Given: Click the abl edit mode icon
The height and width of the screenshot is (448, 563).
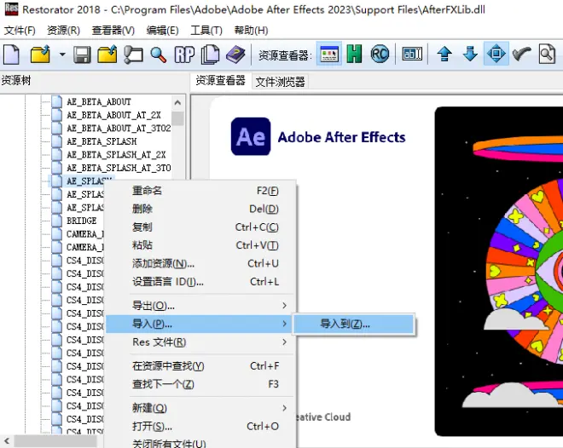Looking at the screenshot, I should click(x=412, y=54).
